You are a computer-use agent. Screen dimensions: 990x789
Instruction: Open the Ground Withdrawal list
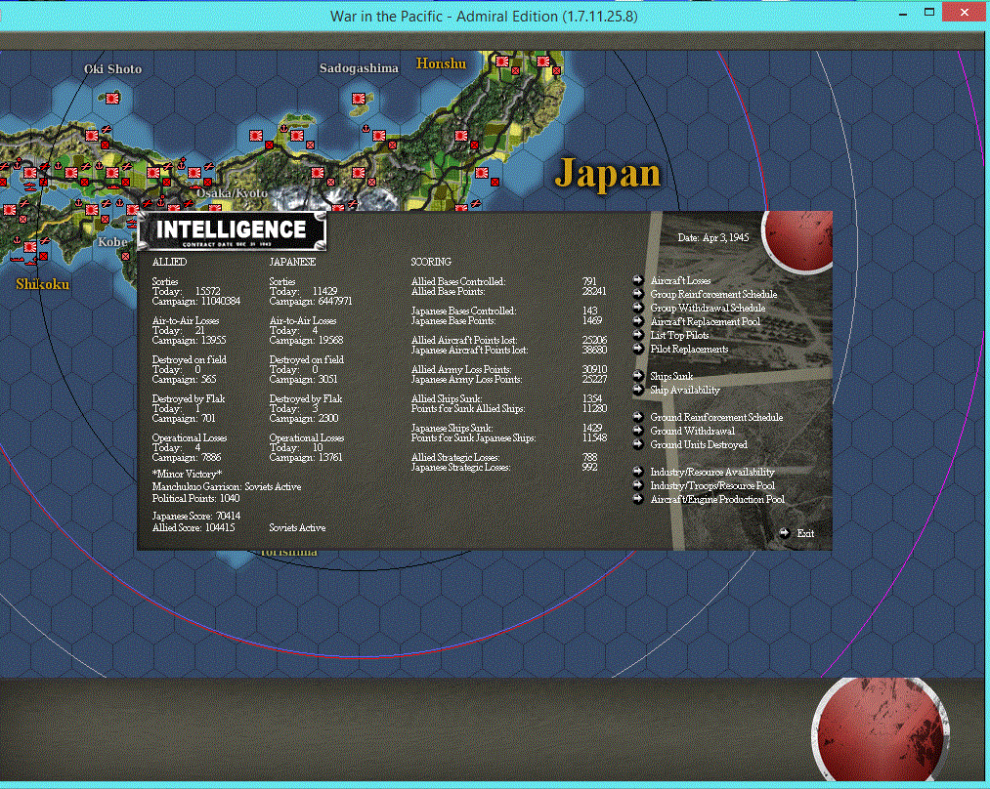[693, 431]
